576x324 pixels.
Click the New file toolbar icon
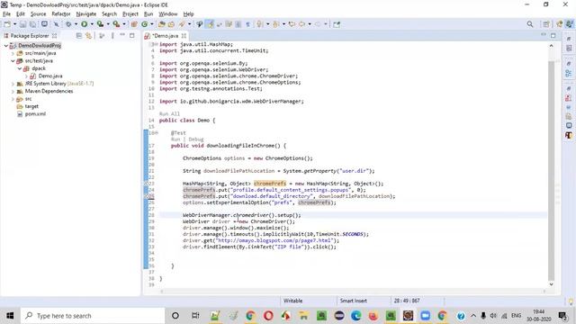(7, 24)
